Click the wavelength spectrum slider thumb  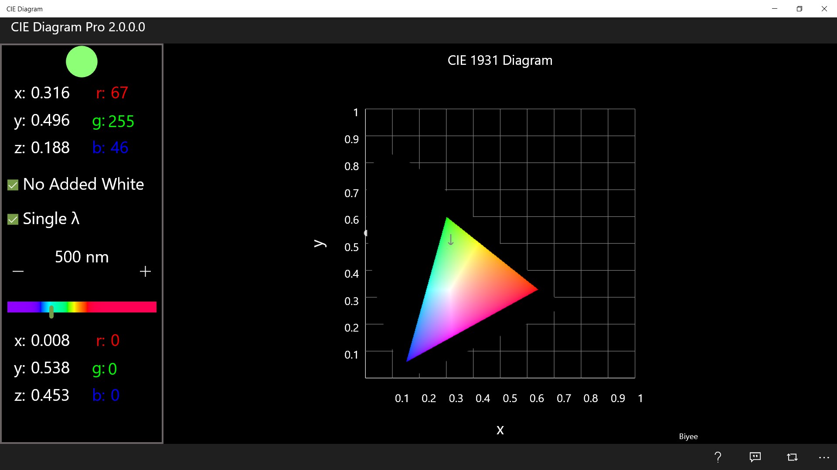point(51,311)
